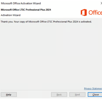This screenshot has height=99, width=102.
Task: Click the Microsoft Office Activation Wizard title bar
Action: point(51,3)
